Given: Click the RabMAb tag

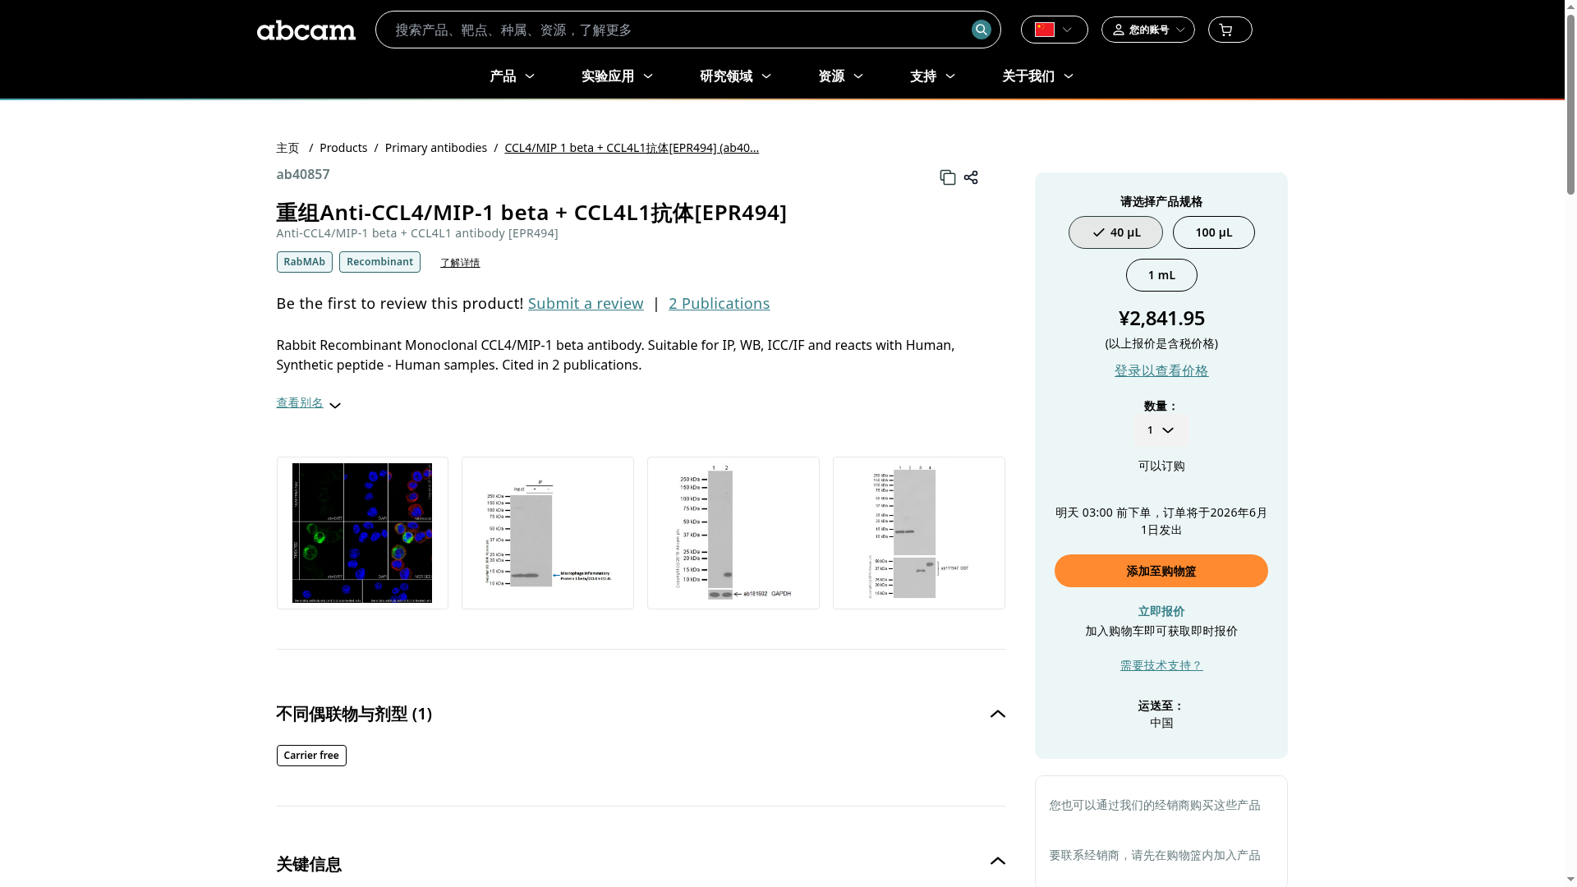Looking at the screenshot, I should tap(304, 262).
